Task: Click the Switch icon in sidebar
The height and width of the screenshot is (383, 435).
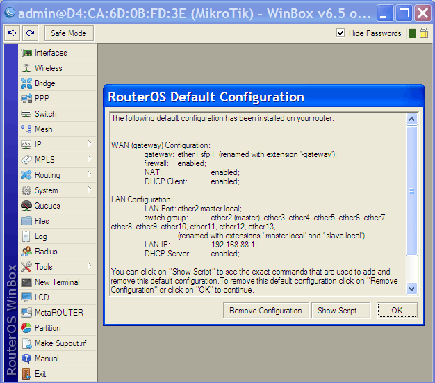Action: (26, 114)
